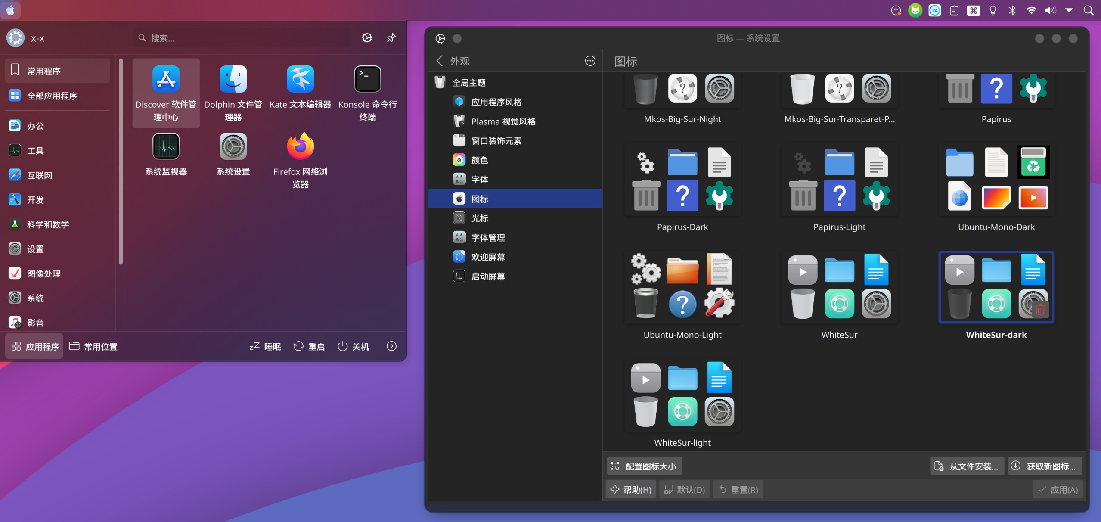
Task: Focus the launcher search field 搜索...
Action: click(242, 38)
